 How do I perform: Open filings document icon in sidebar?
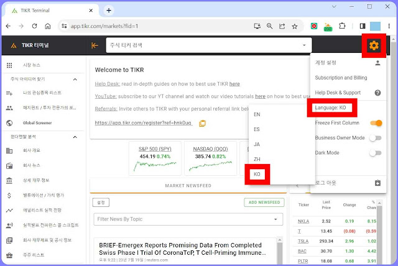coord(9,241)
